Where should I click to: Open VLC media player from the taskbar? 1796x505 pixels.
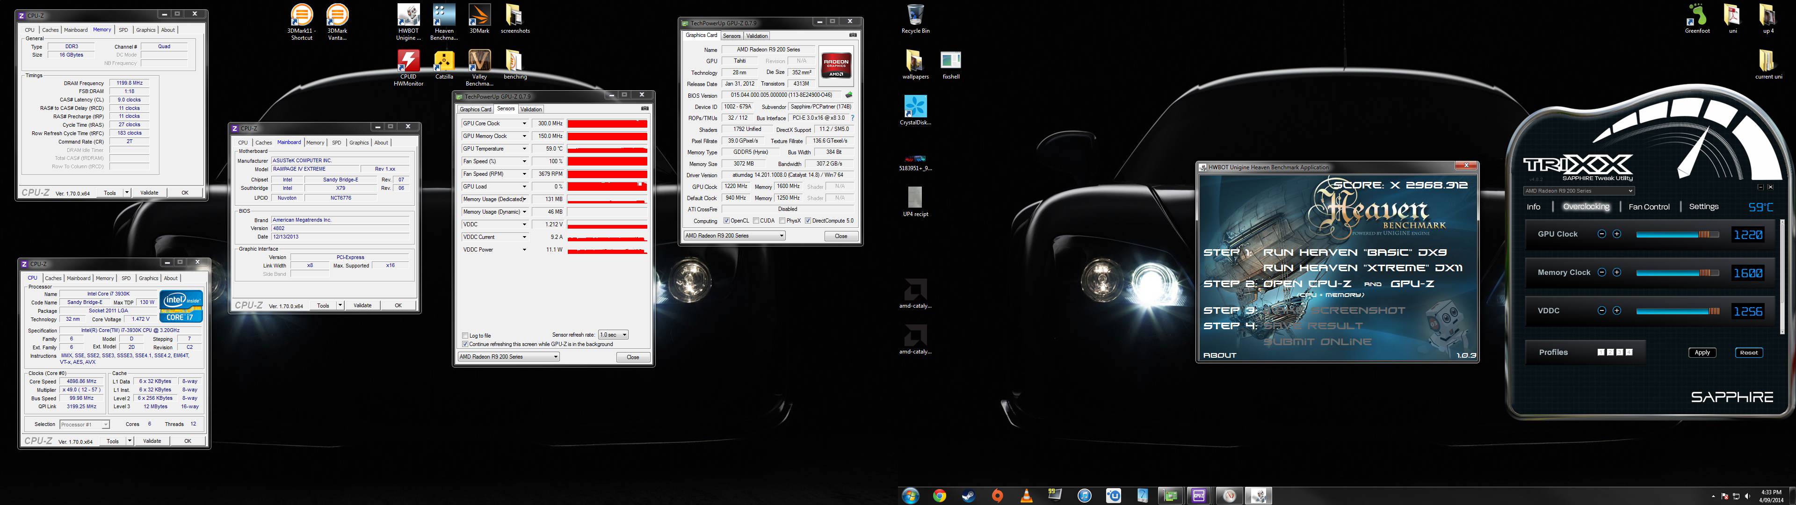coord(1026,496)
